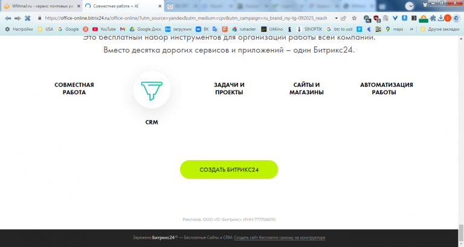Open the Настройки bookmark
The width and height of the screenshot is (464, 247).
coord(19,29)
